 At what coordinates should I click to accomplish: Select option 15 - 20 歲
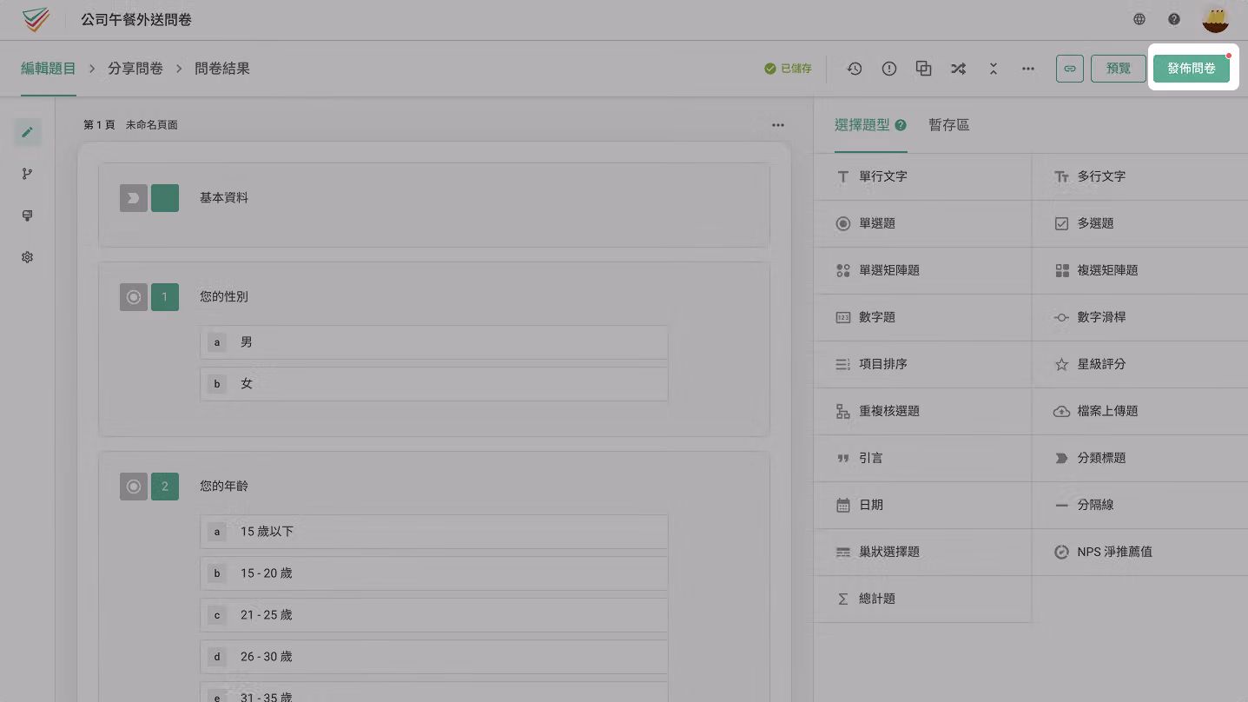pyautogui.click(x=434, y=573)
